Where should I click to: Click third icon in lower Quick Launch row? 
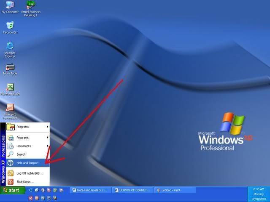coord(43,198)
